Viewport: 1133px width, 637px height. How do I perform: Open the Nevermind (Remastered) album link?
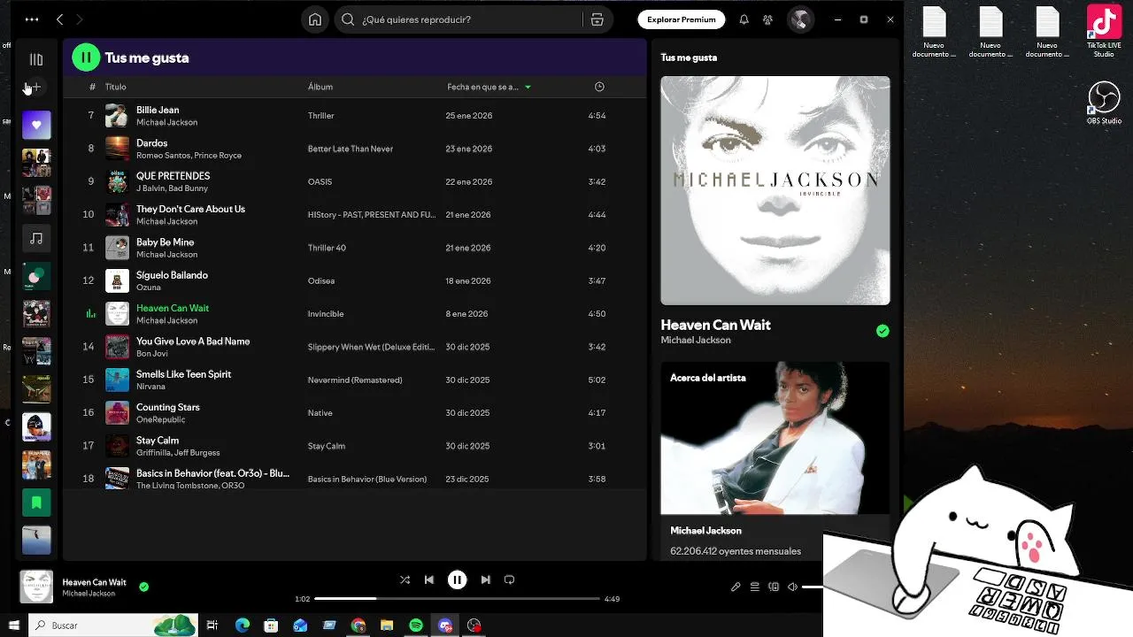pyautogui.click(x=355, y=380)
